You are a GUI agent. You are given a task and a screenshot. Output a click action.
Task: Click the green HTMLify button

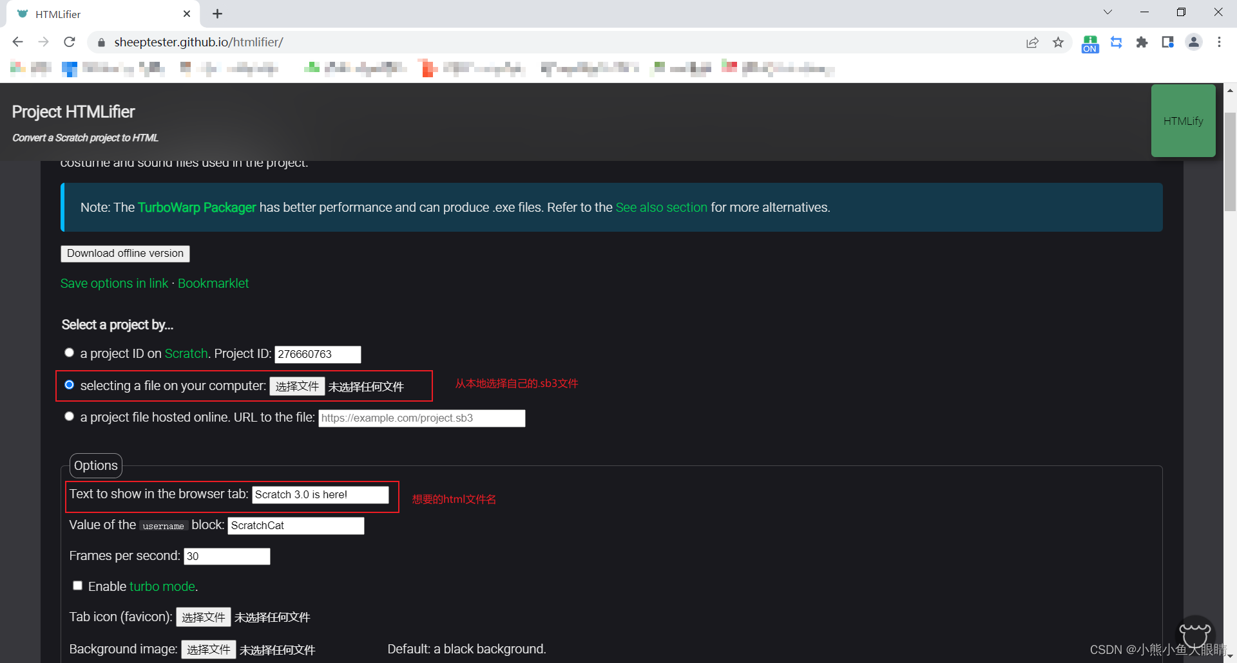coord(1183,121)
